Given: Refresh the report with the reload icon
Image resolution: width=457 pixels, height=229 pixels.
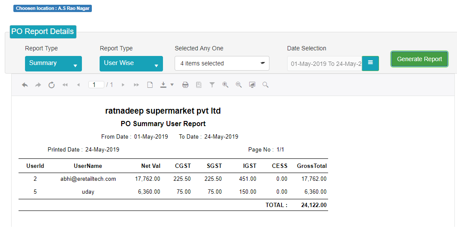Looking at the screenshot, I should [52, 85].
